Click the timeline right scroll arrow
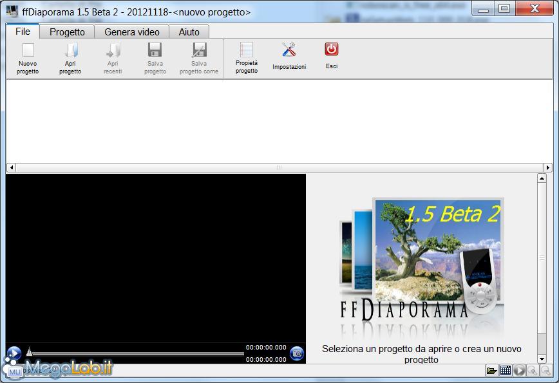The image size is (559, 383). tap(548, 168)
